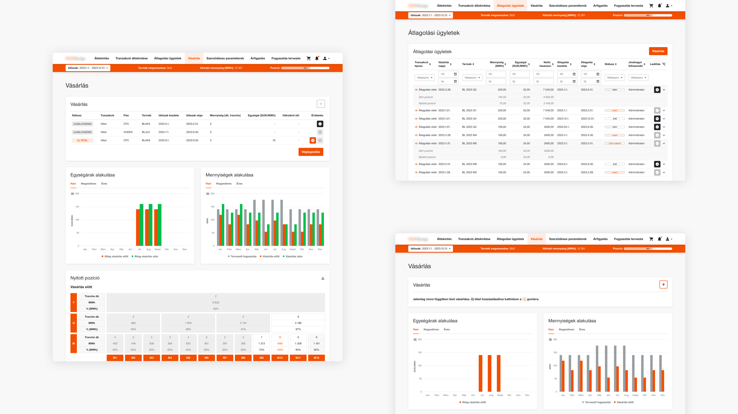Stop BL 2023 Q2 deal purchased 2023.1.01.
The height and width of the screenshot is (414, 738).
click(x=657, y=127)
